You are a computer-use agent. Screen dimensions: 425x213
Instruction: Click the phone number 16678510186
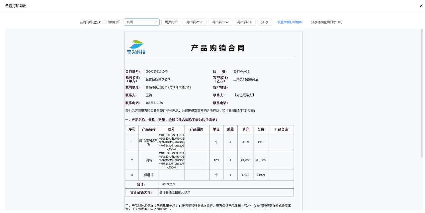154,103
